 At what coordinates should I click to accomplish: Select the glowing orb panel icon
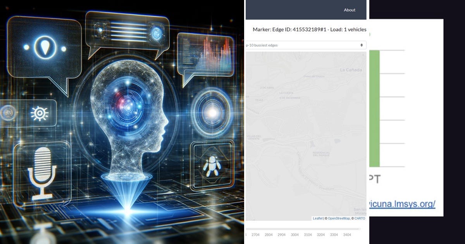point(213,112)
